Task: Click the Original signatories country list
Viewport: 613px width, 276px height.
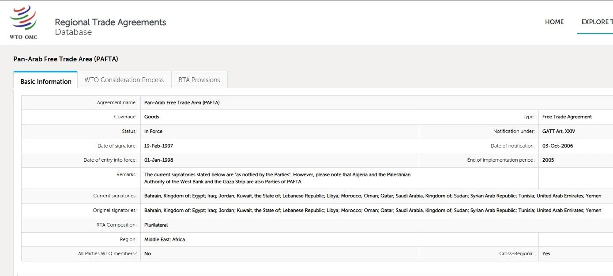Action: [x=372, y=211]
